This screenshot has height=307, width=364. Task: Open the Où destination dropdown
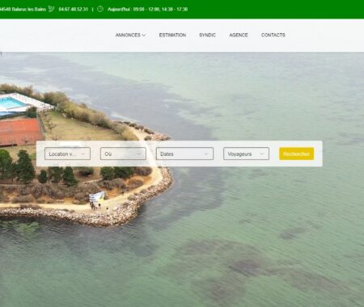point(123,153)
